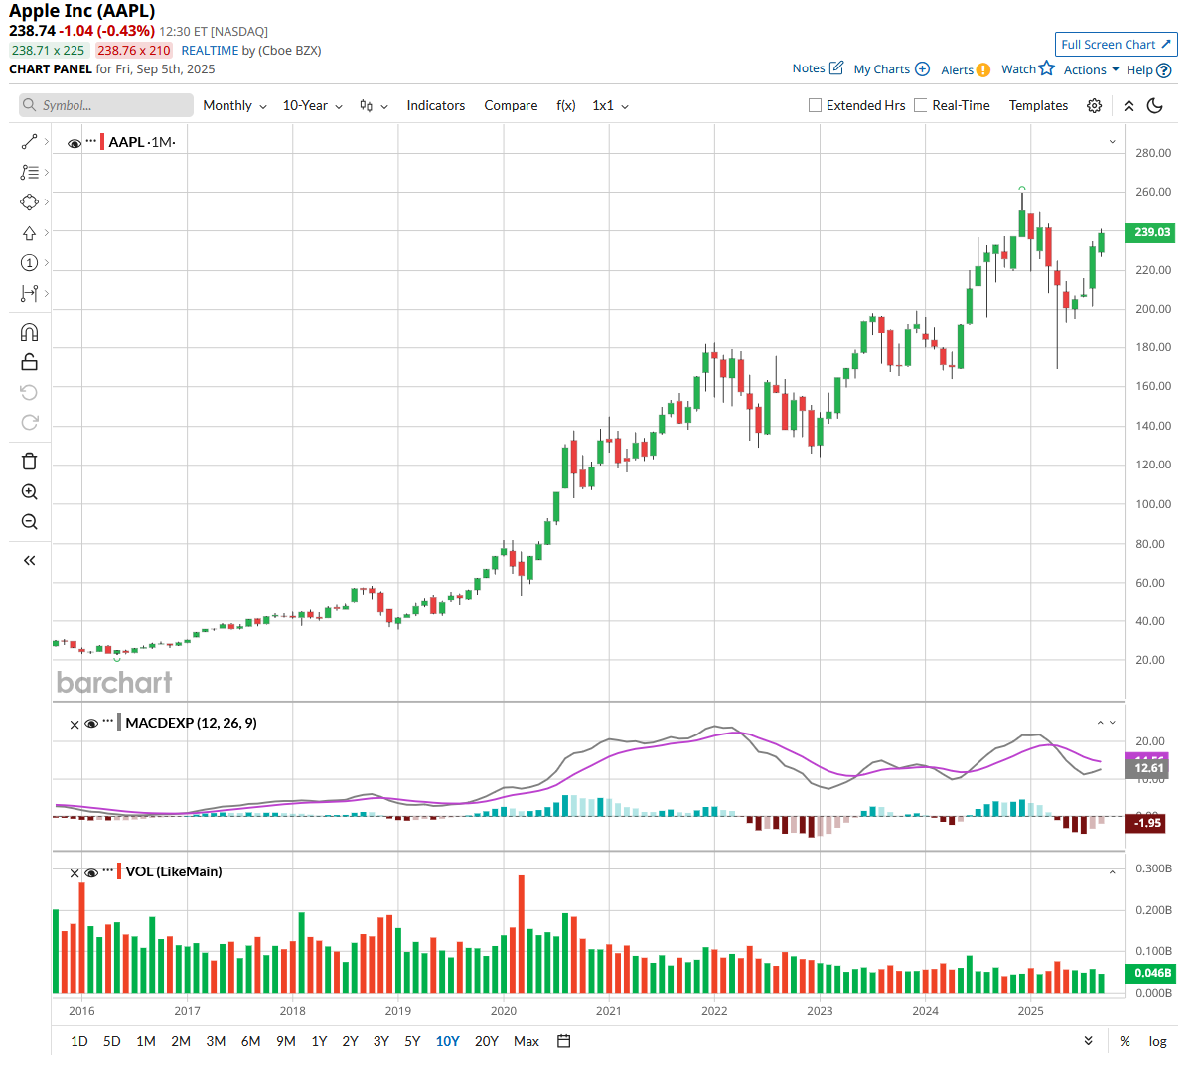The height and width of the screenshot is (1067, 1204).
Task: Open the f(x) expressions menu
Action: tap(566, 105)
